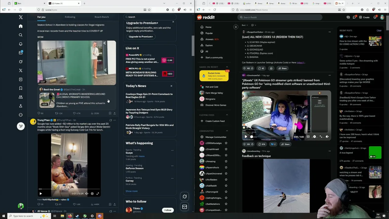This screenshot has height=219, width=389.
Task: Bookmark the Trung Phan post
Action: pos(110,204)
